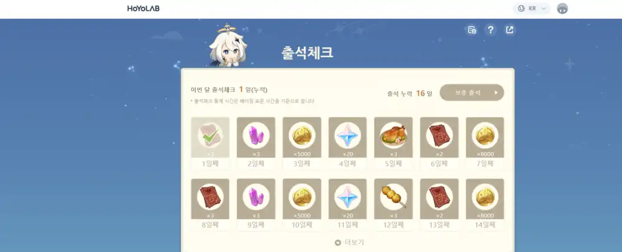The image size is (622, 252).
Task: Click the day 10 mora x5000 reward
Action: click(x=302, y=205)
